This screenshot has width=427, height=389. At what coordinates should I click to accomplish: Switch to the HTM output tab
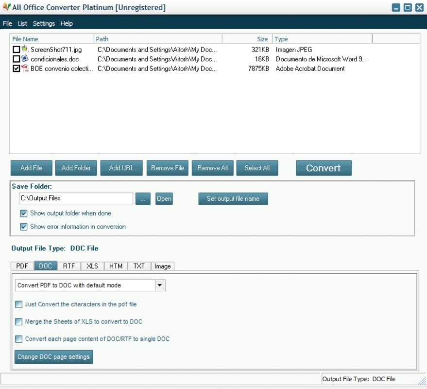116,266
